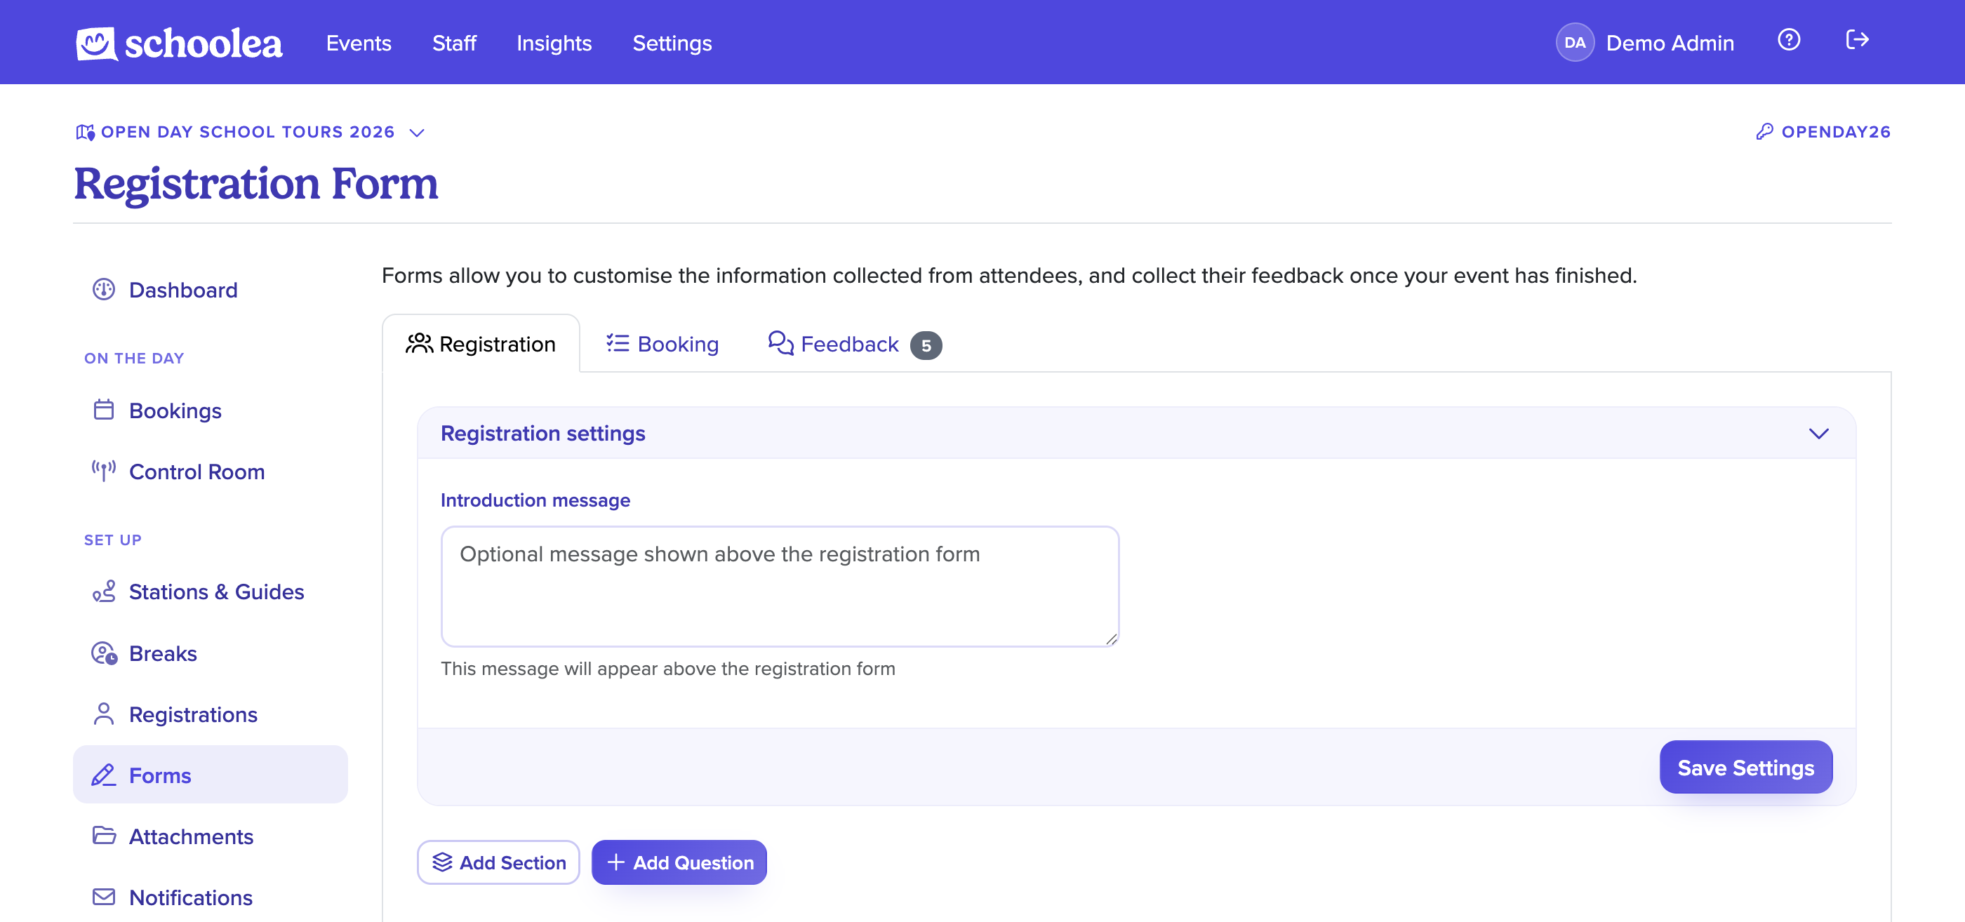Open Registrations in sidebar
Image resolution: width=1965 pixels, height=922 pixels.
[x=211, y=714]
